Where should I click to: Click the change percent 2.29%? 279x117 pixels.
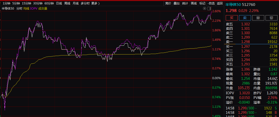[x=254, y=11]
